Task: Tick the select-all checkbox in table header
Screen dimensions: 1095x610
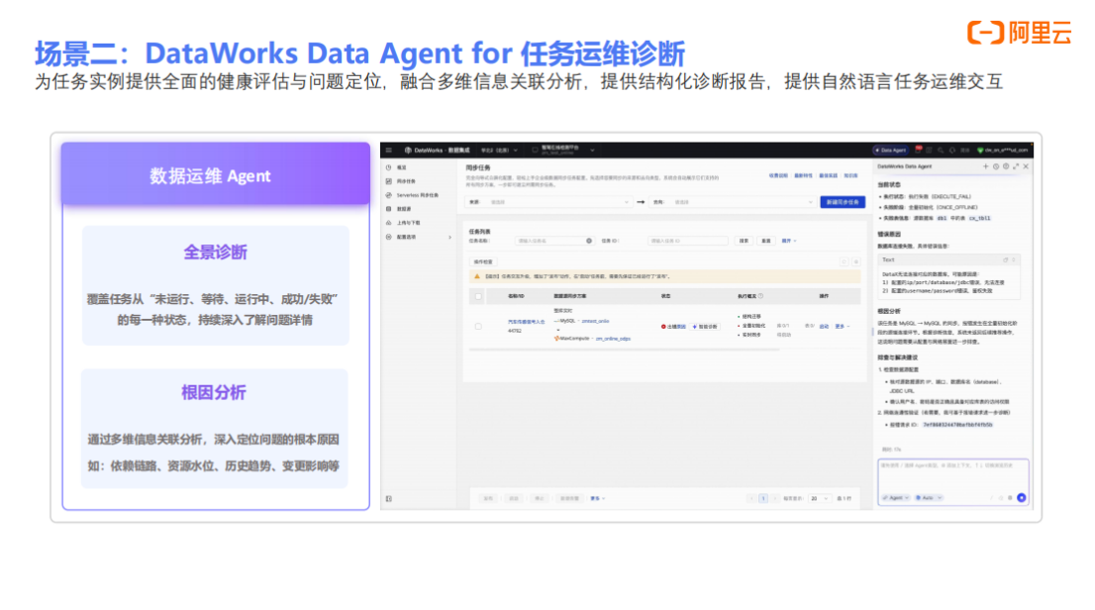Action: (x=478, y=296)
